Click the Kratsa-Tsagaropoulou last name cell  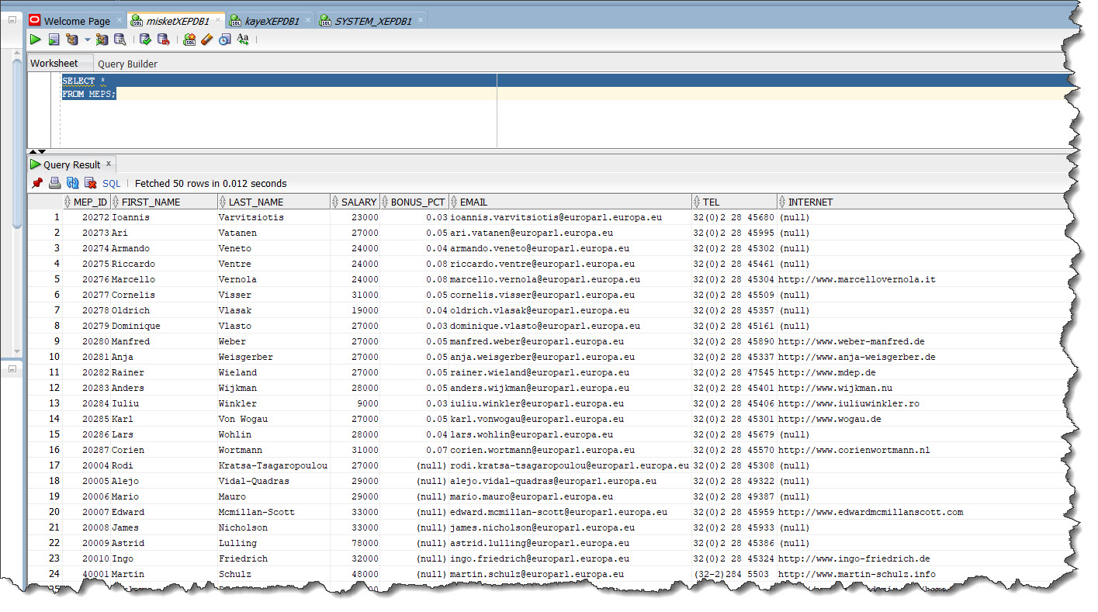coord(273,465)
